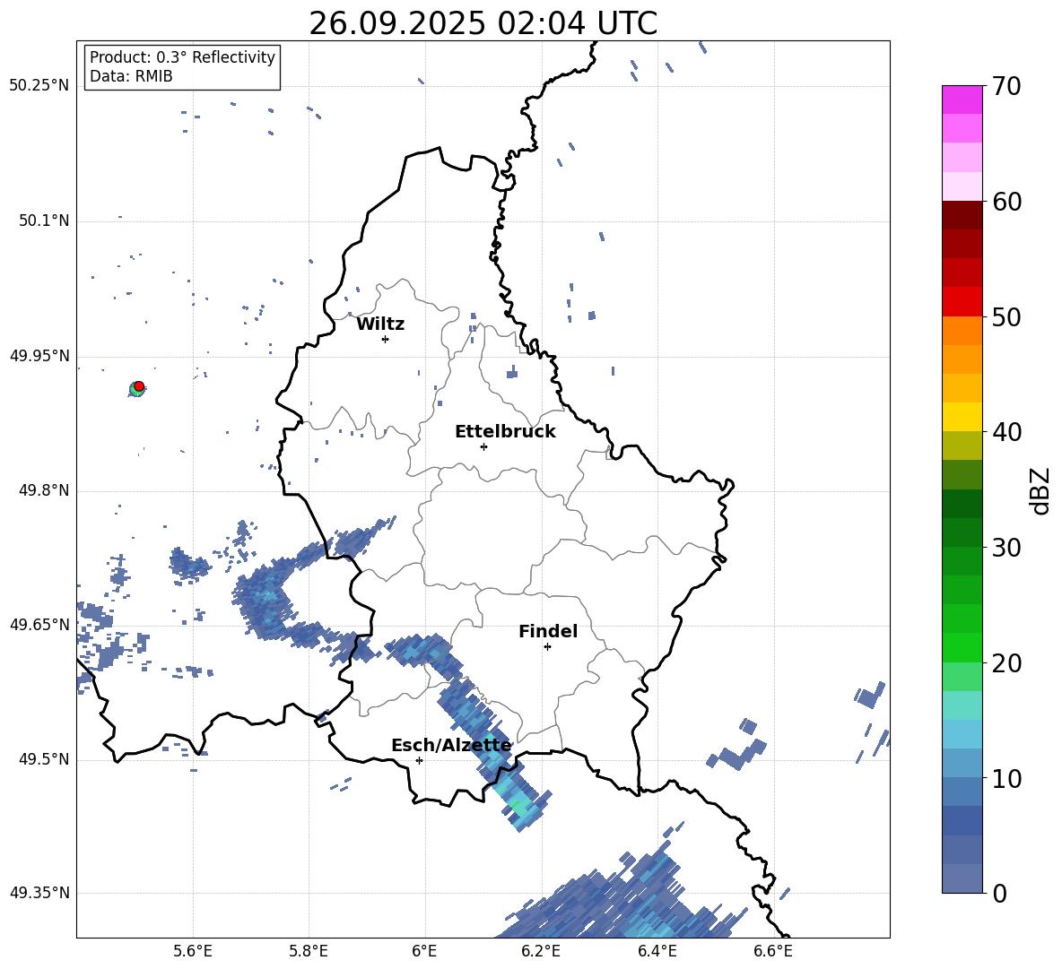Screen dimensions: 1062x969
Task: Click the 6°E longitude label
Action: click(x=424, y=951)
